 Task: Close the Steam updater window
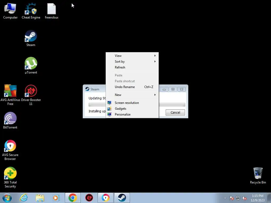[182, 89]
